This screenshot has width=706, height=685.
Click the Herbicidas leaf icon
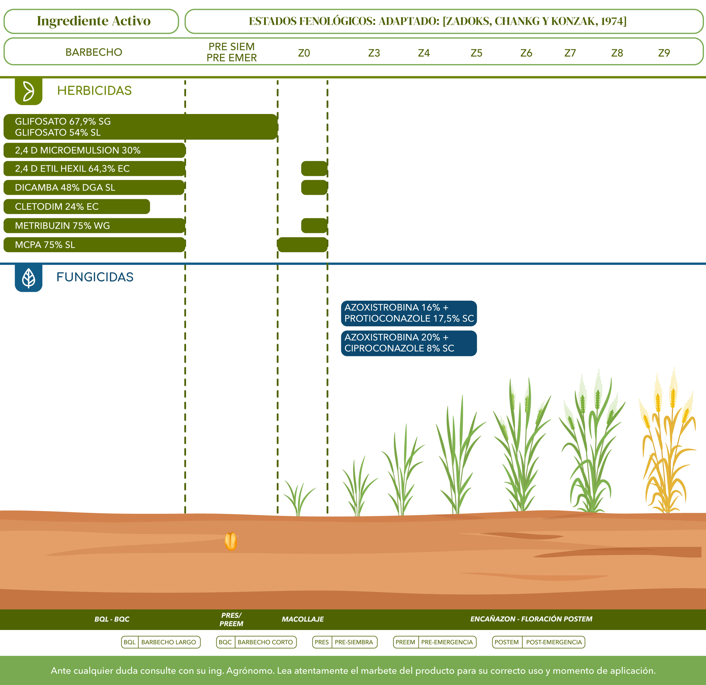[29, 91]
